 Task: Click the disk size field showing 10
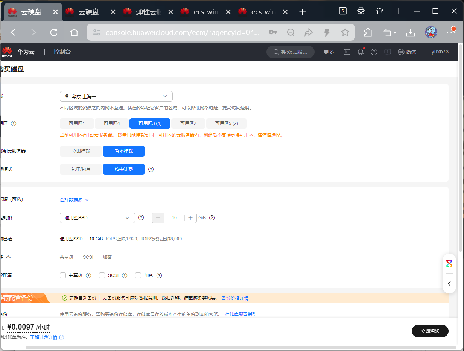point(174,218)
